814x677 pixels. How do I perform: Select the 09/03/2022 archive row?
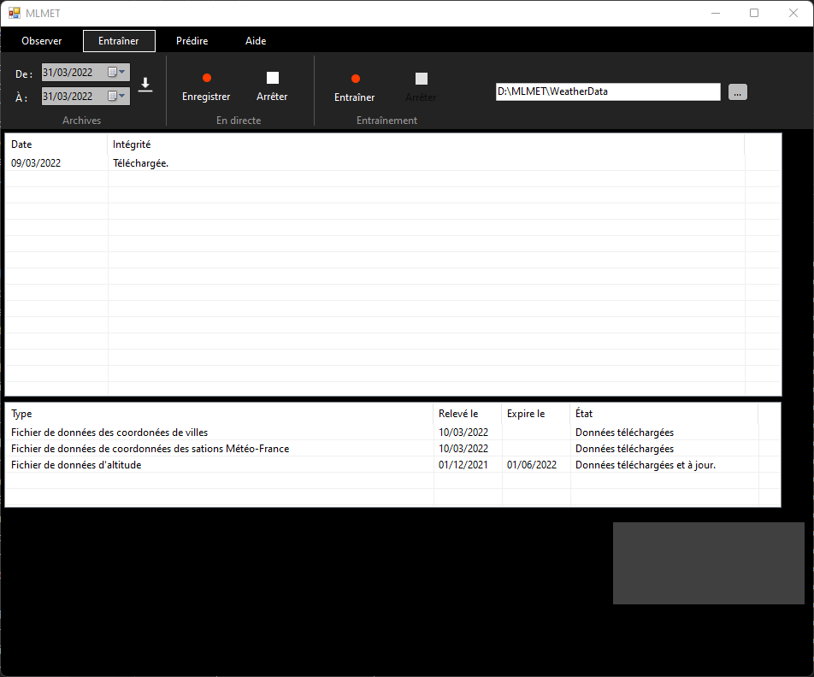[36, 162]
